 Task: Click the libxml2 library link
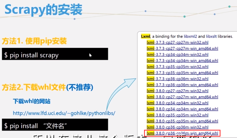pos(190,36)
